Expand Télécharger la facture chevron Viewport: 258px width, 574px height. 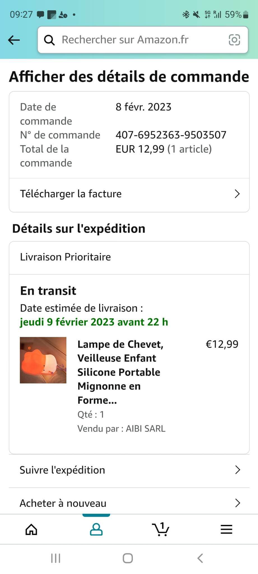(237, 194)
